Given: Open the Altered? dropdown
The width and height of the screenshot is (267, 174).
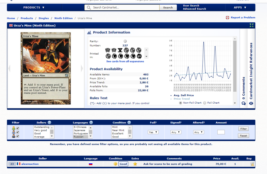Looking at the screenshot, I should 199,132.
